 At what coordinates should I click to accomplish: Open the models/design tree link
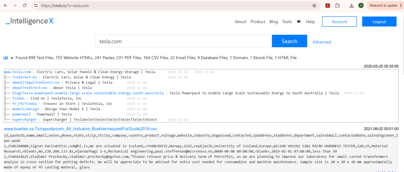click(x=26, y=109)
